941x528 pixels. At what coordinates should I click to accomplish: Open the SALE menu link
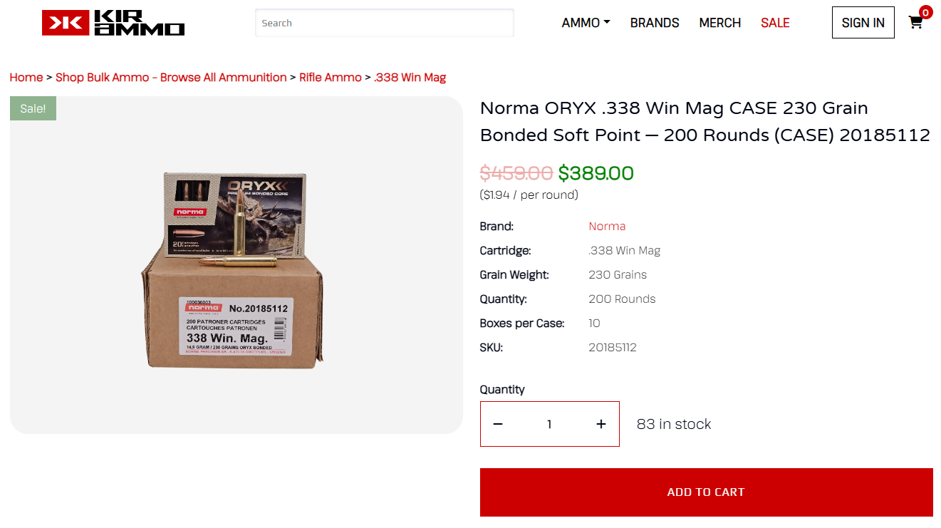pos(775,23)
